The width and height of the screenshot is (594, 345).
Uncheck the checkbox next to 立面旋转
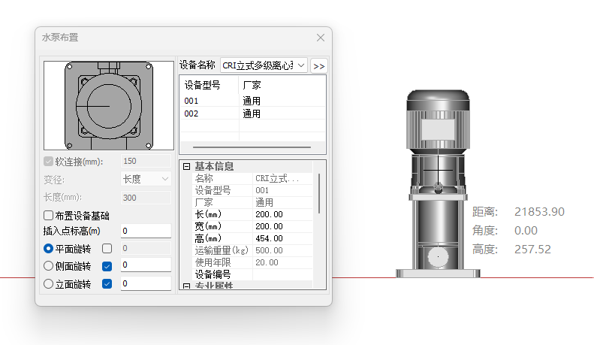[107, 283]
